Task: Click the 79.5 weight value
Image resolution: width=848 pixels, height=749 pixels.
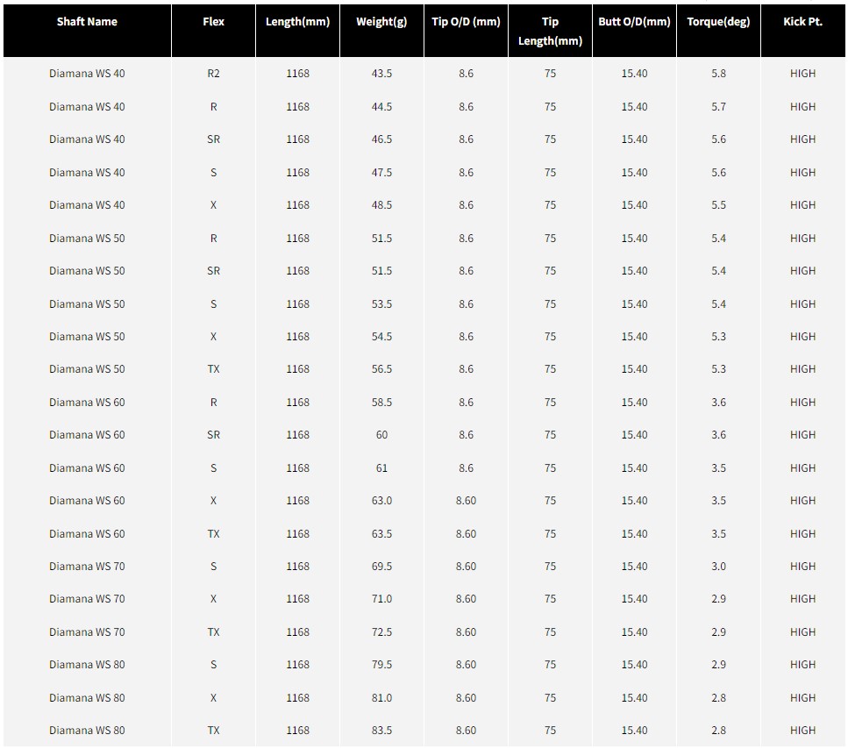Action: point(381,665)
